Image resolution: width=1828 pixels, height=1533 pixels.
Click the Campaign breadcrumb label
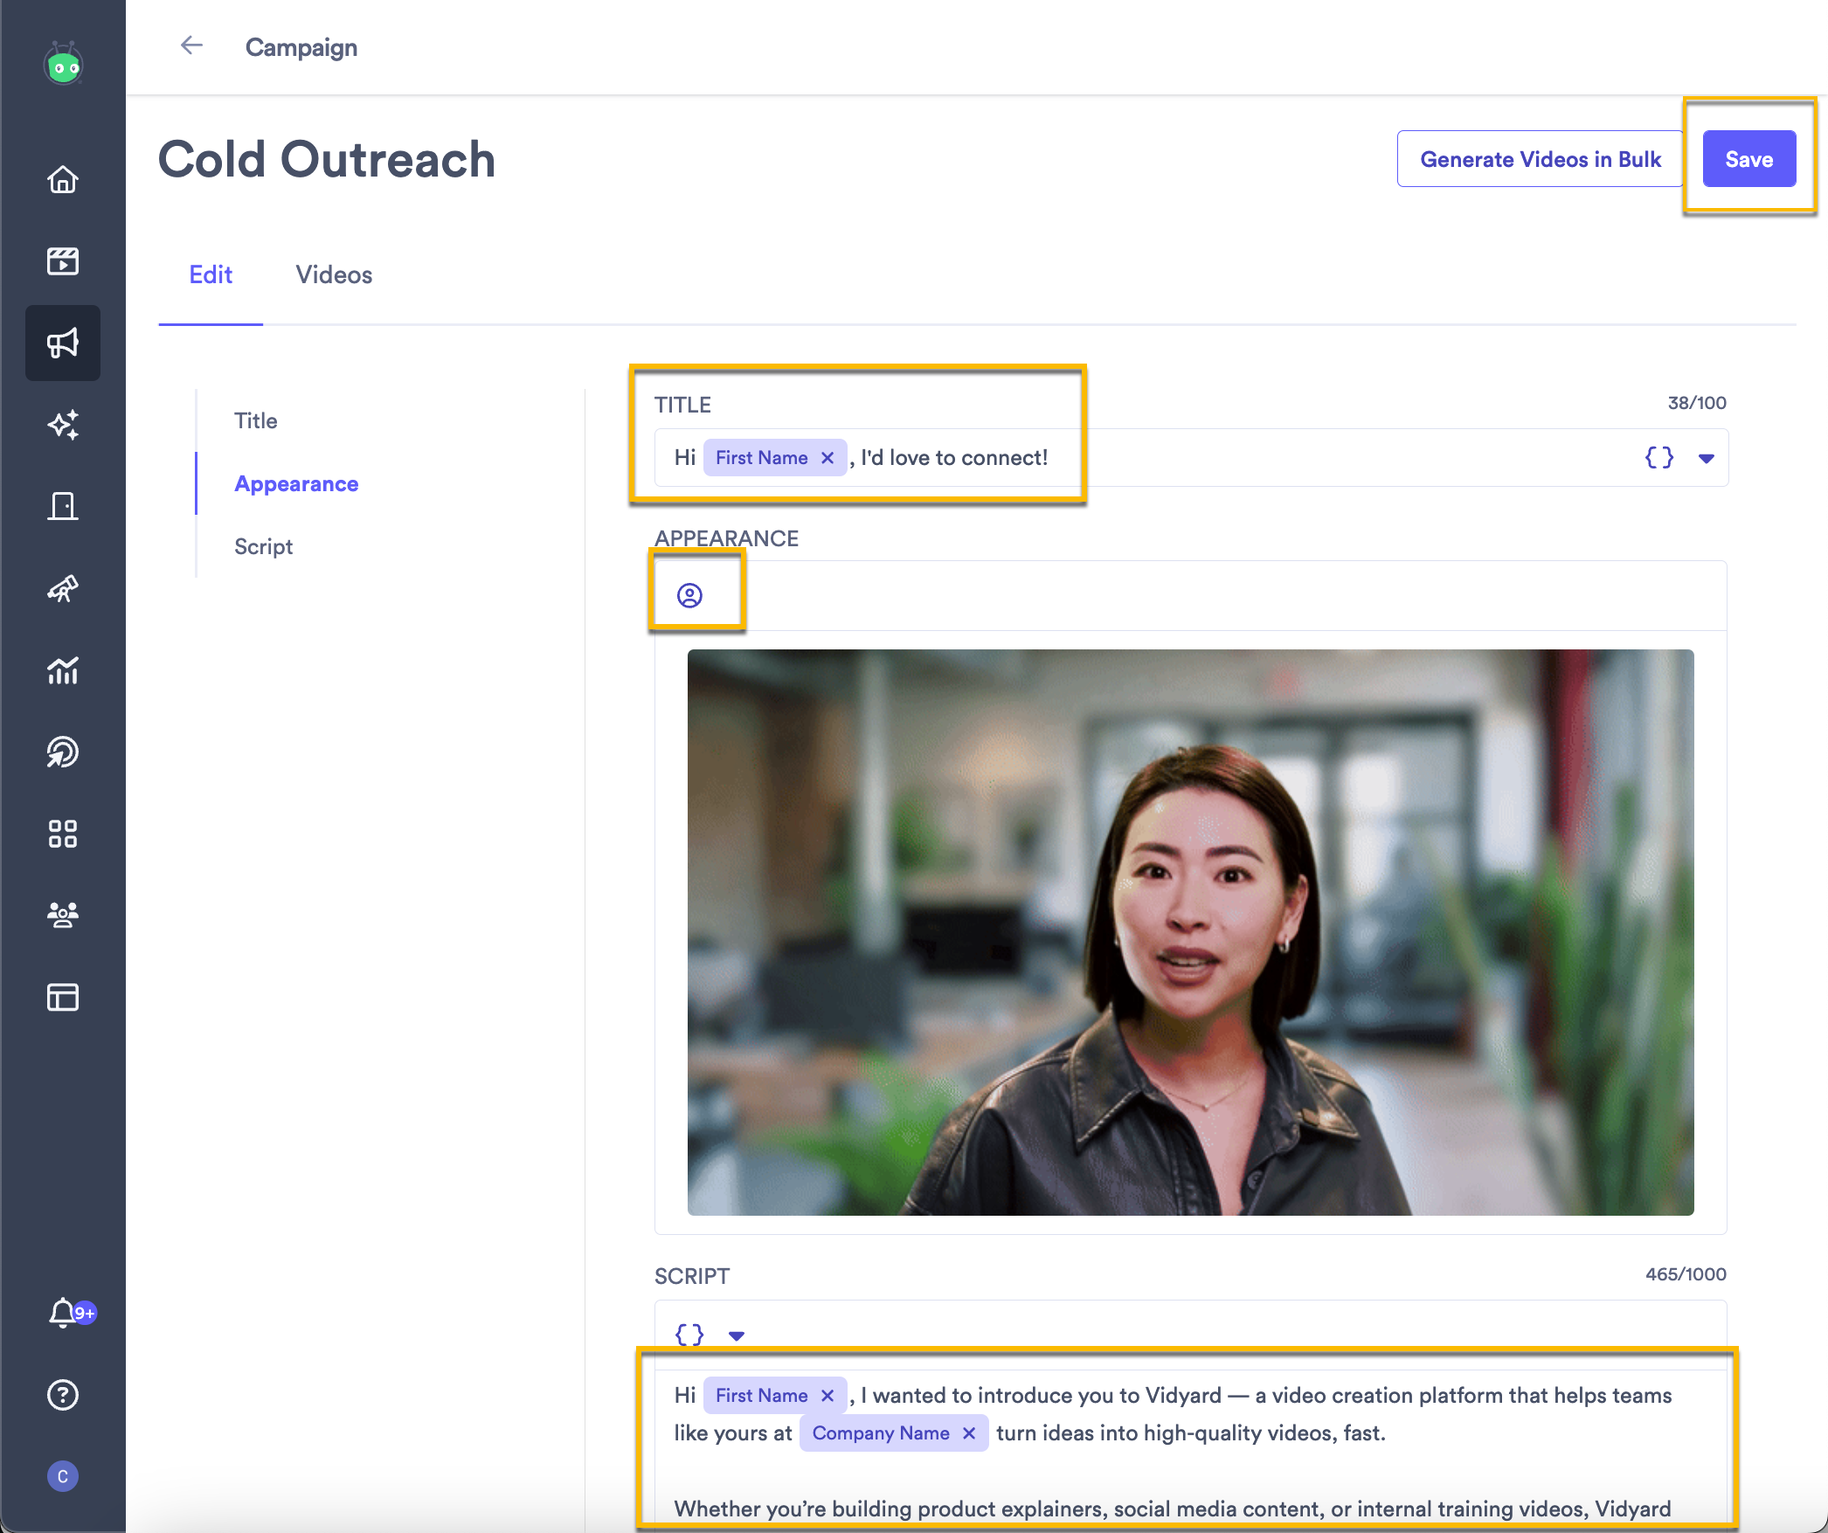tap(301, 47)
